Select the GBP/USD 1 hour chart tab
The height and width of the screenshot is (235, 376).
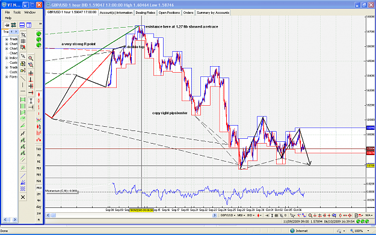coord(72,12)
